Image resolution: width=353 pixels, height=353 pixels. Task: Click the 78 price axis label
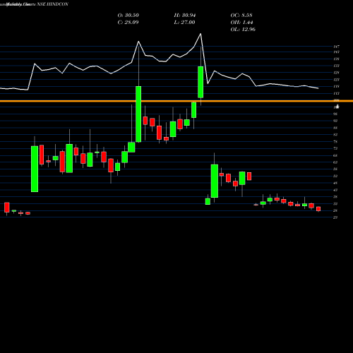click(335, 142)
